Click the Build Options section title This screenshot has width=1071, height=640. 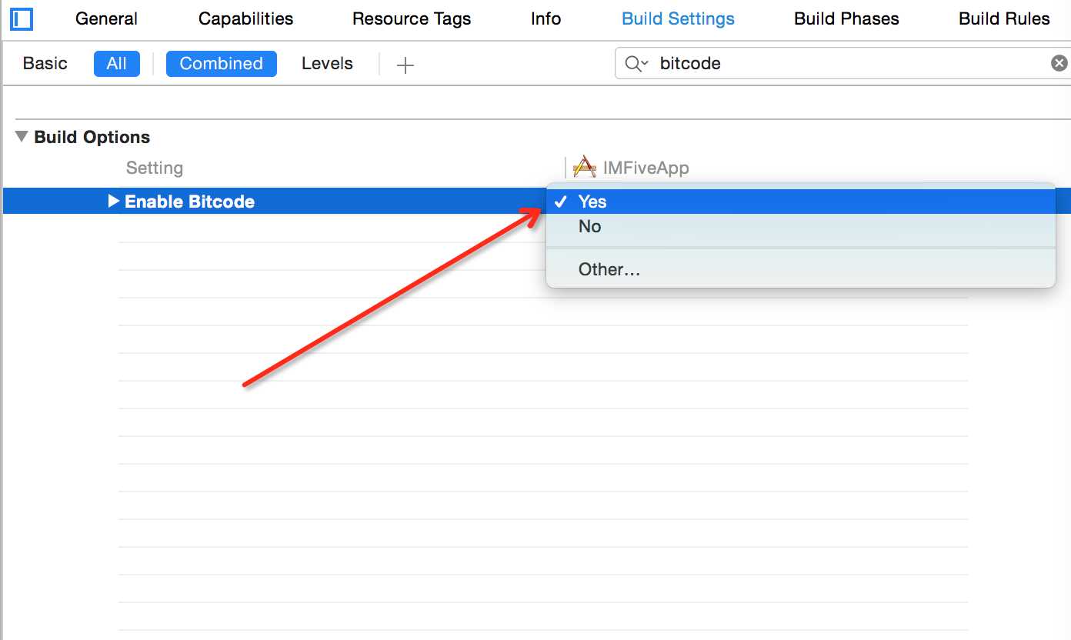tap(92, 137)
